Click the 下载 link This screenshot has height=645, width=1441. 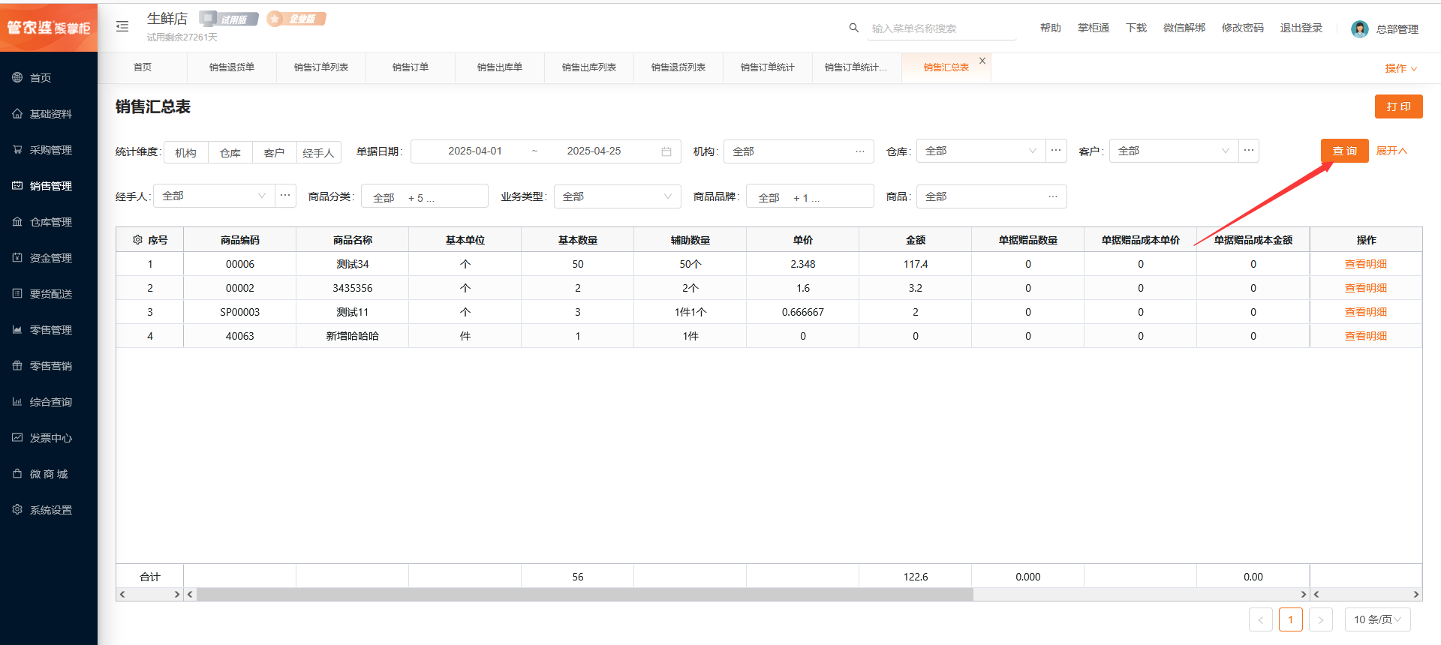click(1136, 28)
